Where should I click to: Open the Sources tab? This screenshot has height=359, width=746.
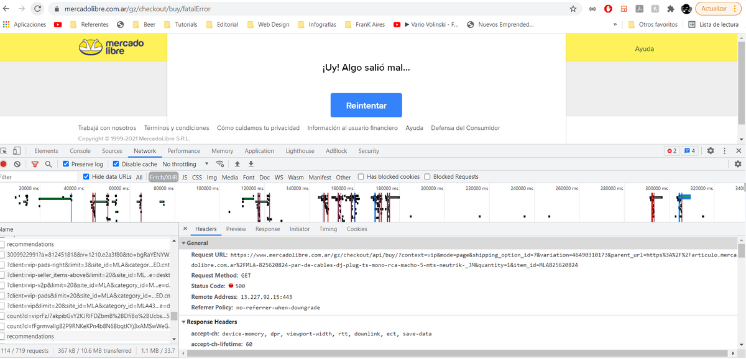point(113,151)
